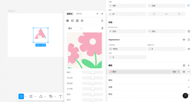Click the Appearance section heading
Screen dimensions: 191x102
[114, 40]
